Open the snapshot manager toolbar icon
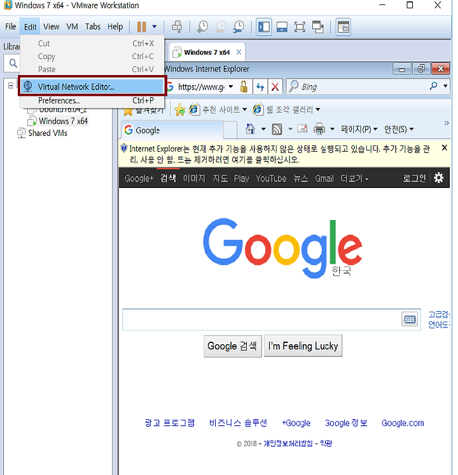458x475 pixels. point(239,27)
